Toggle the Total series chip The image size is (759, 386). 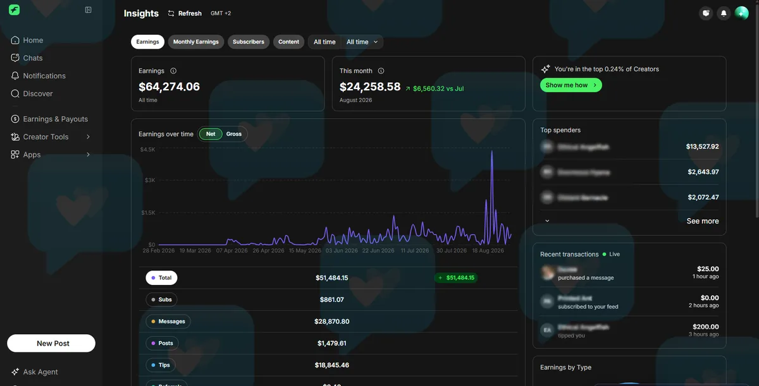point(161,278)
